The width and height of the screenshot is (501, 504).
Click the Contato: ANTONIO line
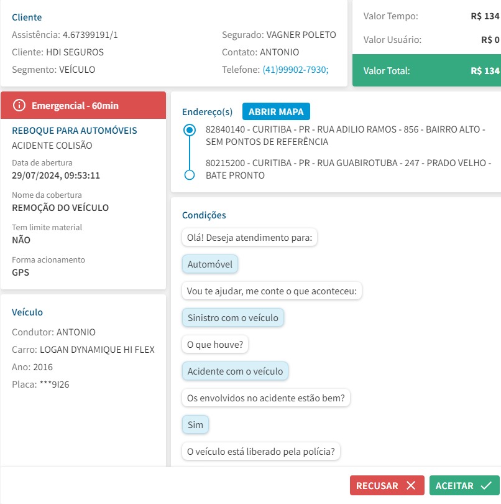point(260,52)
